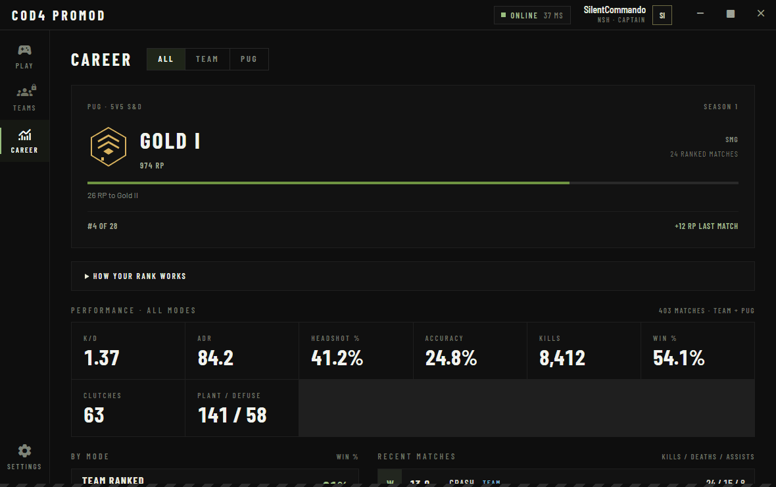The image size is (776, 487).
Task: Maximize the application window
Action: [731, 14]
